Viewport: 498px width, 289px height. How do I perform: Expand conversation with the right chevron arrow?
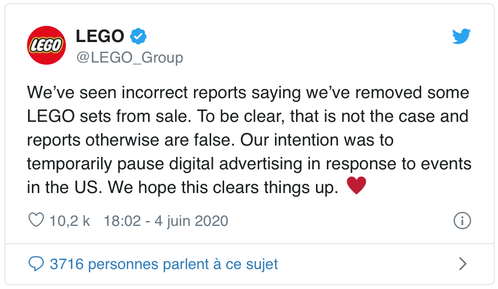click(462, 264)
